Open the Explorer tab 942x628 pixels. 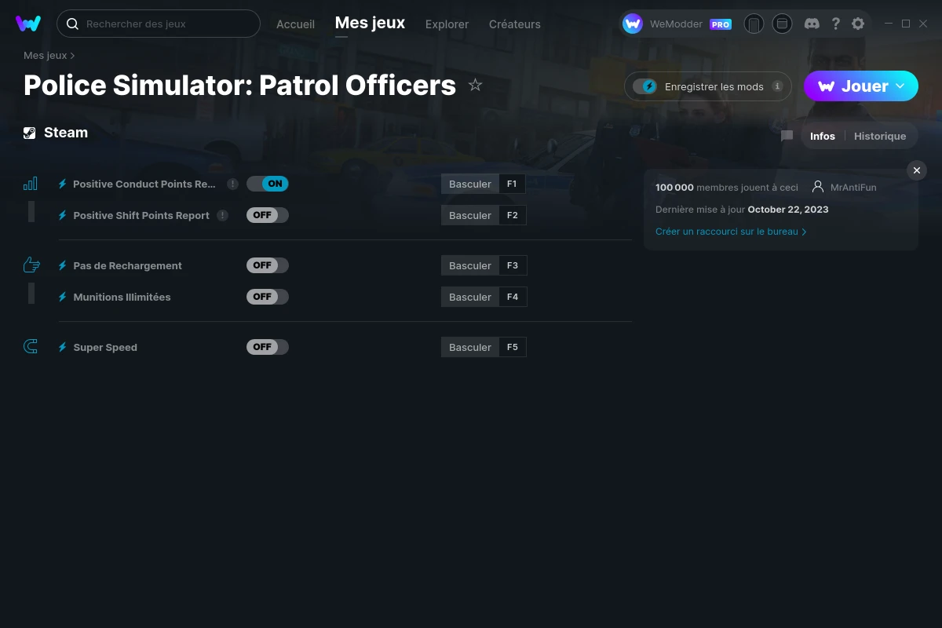(x=447, y=24)
